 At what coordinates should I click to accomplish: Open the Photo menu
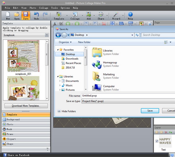[x=33, y=8]
